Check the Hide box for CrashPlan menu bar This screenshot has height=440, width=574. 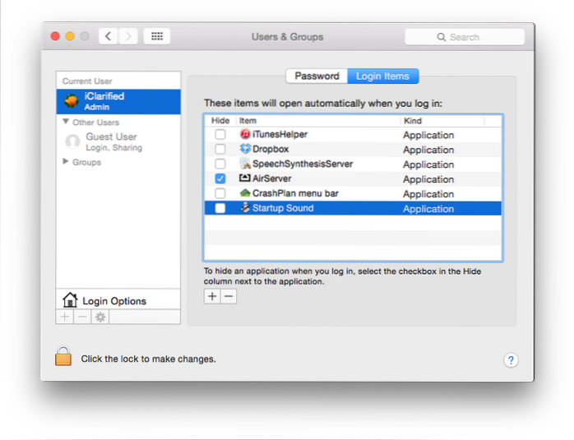click(220, 194)
